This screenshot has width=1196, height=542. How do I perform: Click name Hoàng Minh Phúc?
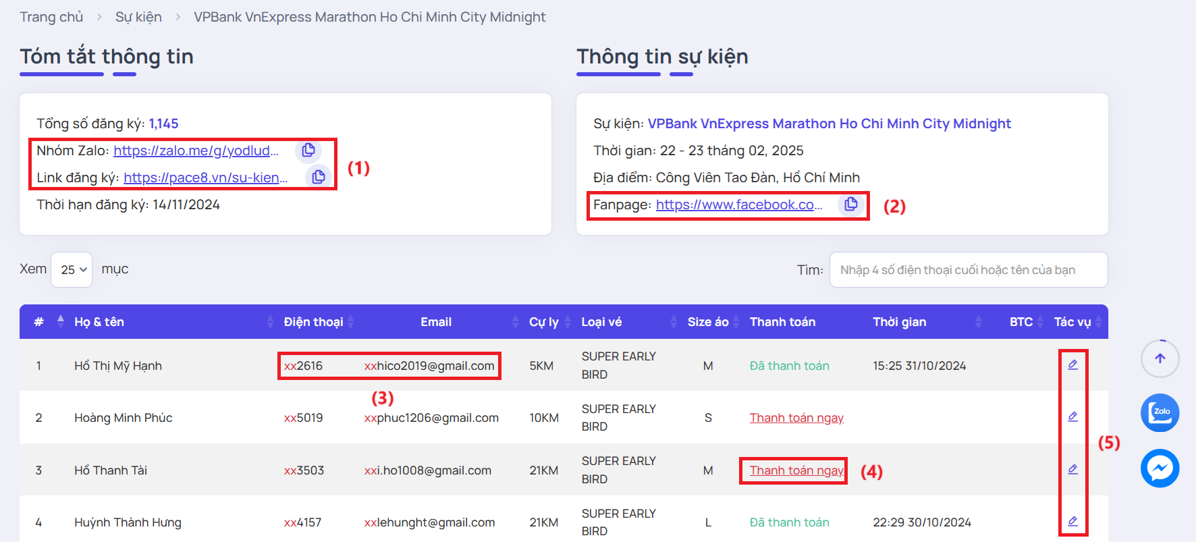[124, 418]
